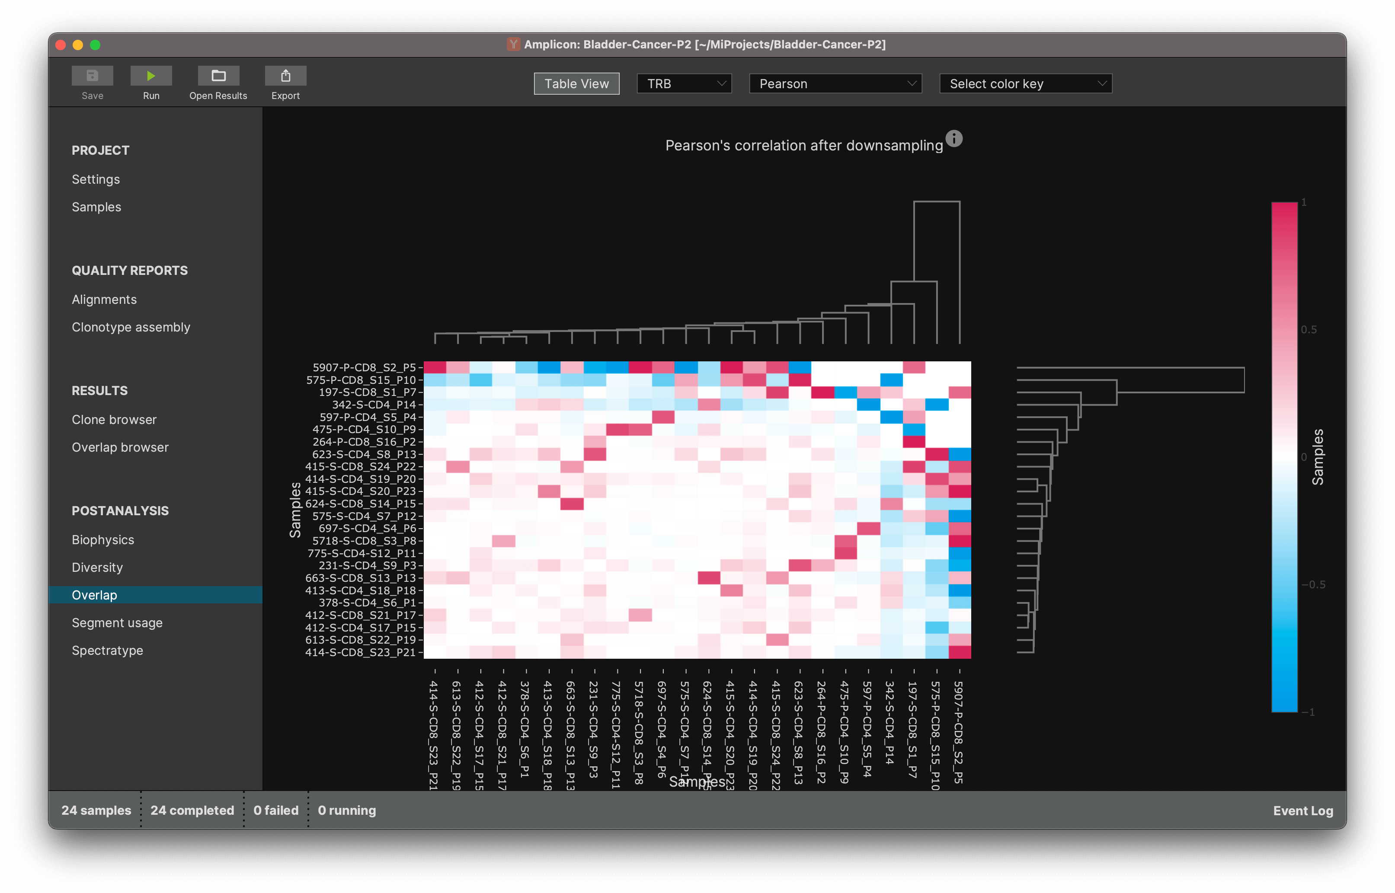The image size is (1395, 893).
Task: Click the top-left heatmap diagonal cell
Action: coord(435,368)
